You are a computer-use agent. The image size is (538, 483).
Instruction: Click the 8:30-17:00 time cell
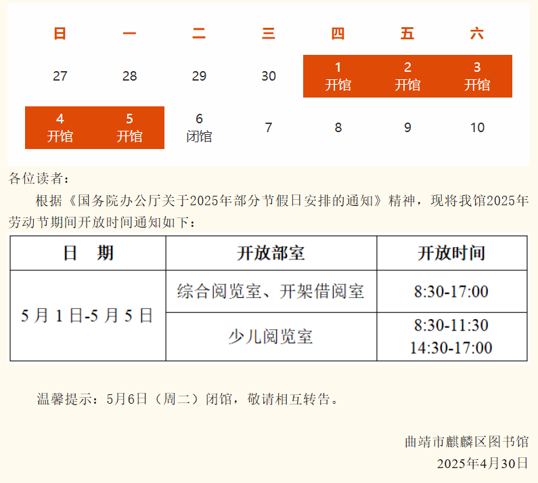tap(452, 291)
